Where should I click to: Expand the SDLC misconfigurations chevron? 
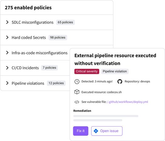click(x=7, y=22)
